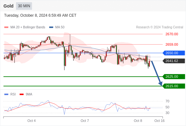
Task: Click the Research Trading Central credit
Action: tap(160, 27)
